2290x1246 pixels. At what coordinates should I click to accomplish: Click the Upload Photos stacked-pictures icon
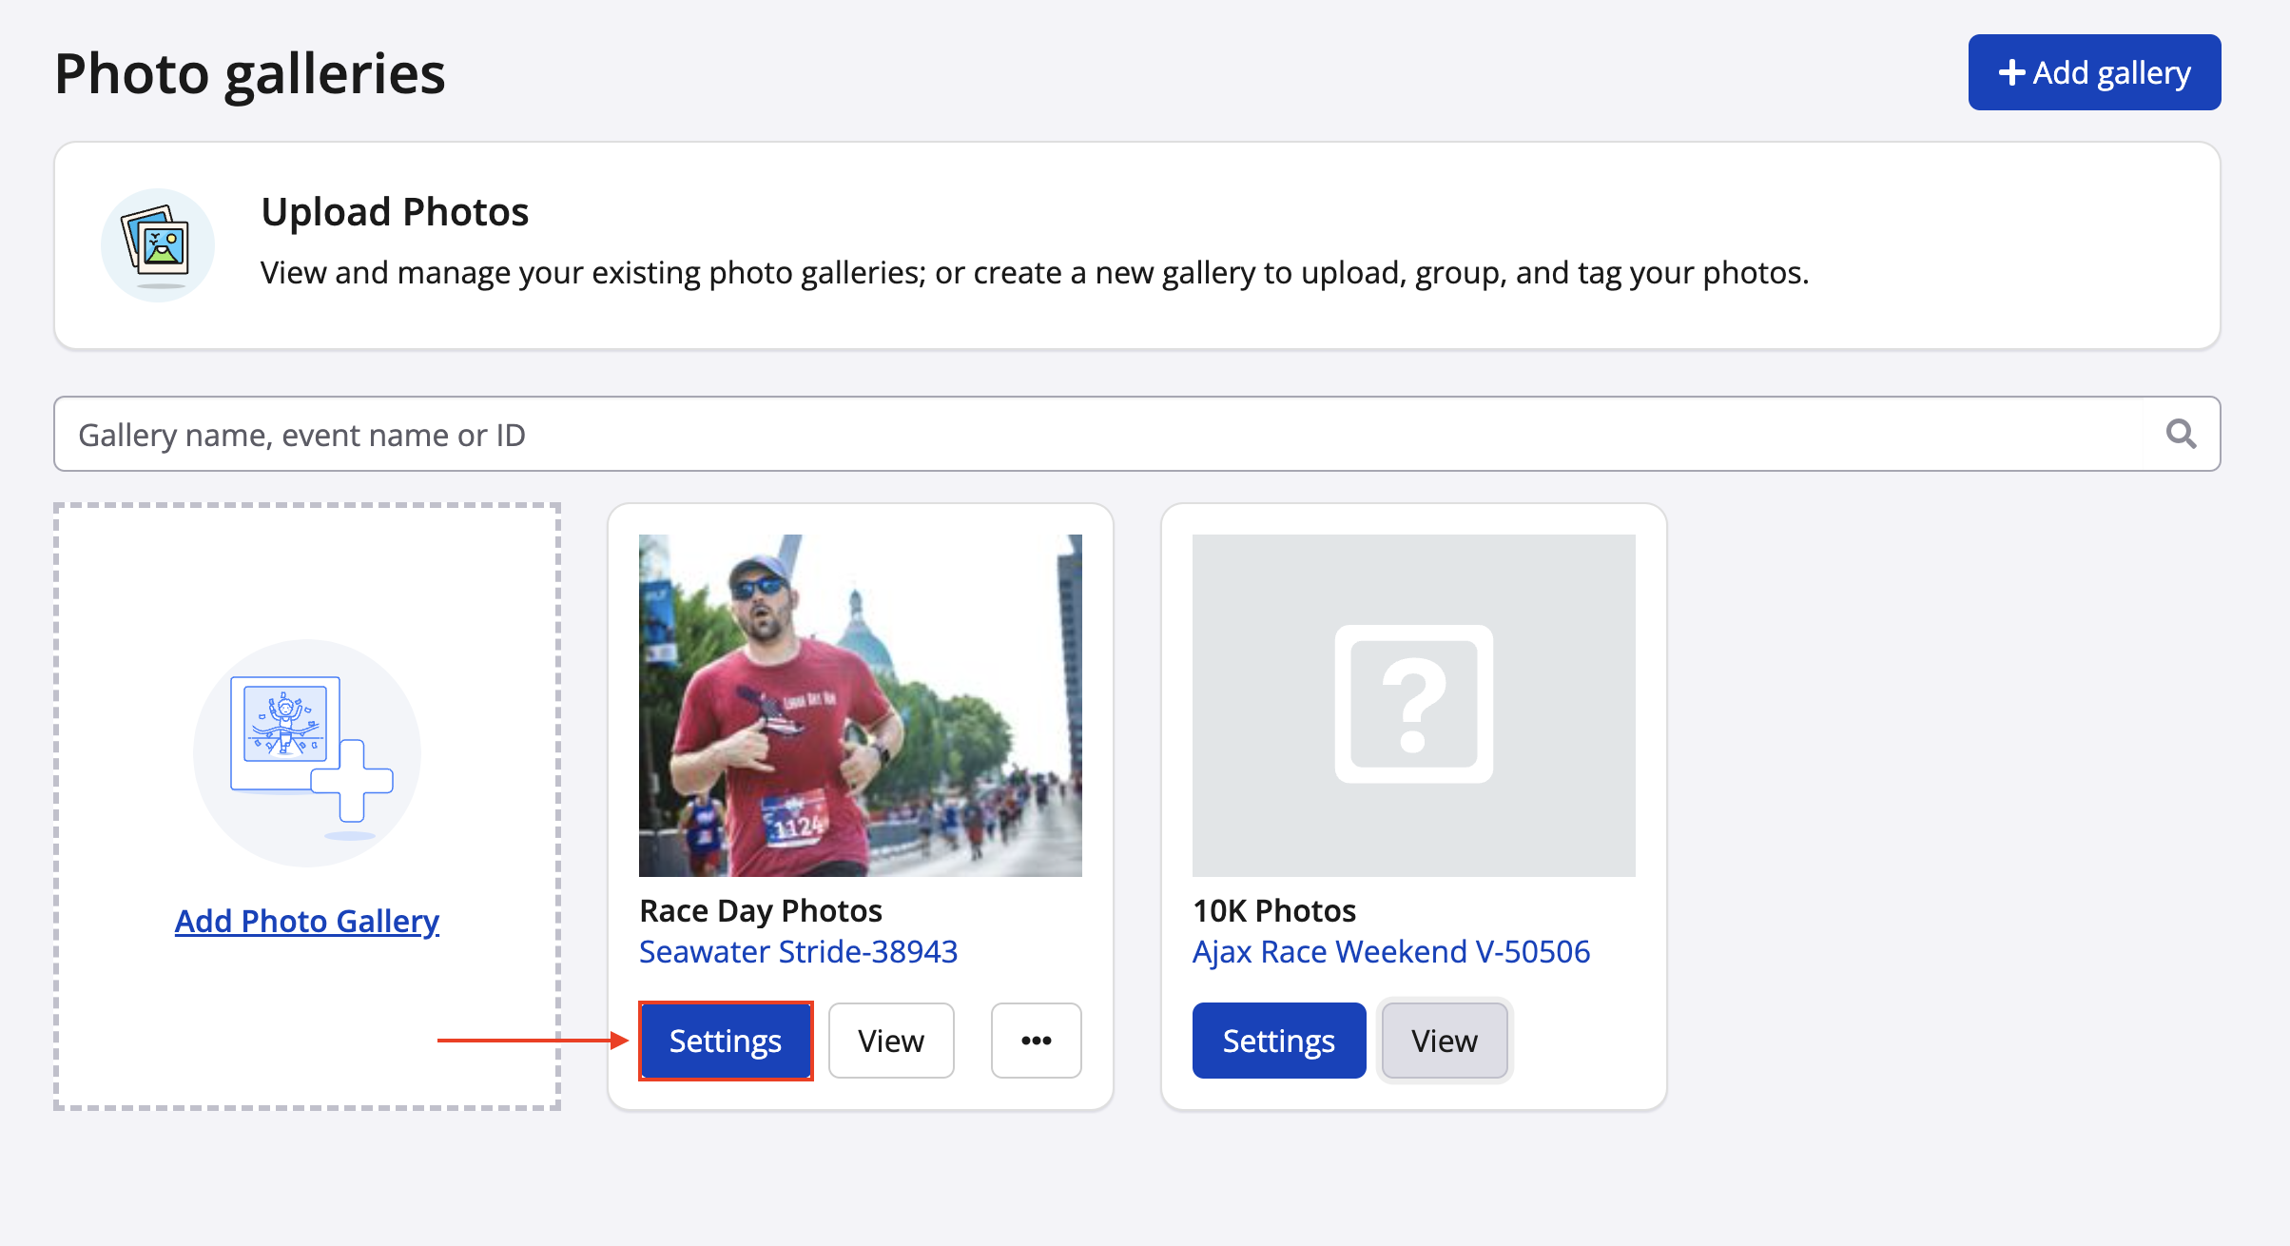point(157,245)
